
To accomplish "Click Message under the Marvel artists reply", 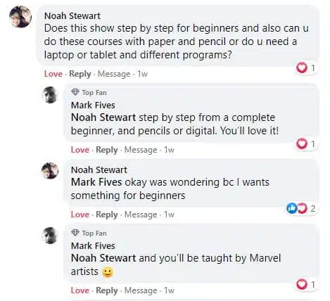I will 141,290.
